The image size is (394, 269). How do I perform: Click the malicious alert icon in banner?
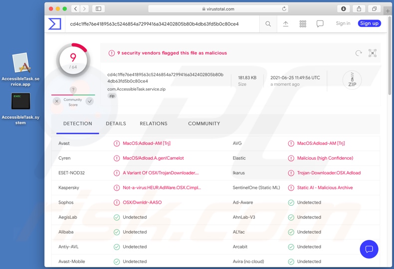click(x=112, y=53)
